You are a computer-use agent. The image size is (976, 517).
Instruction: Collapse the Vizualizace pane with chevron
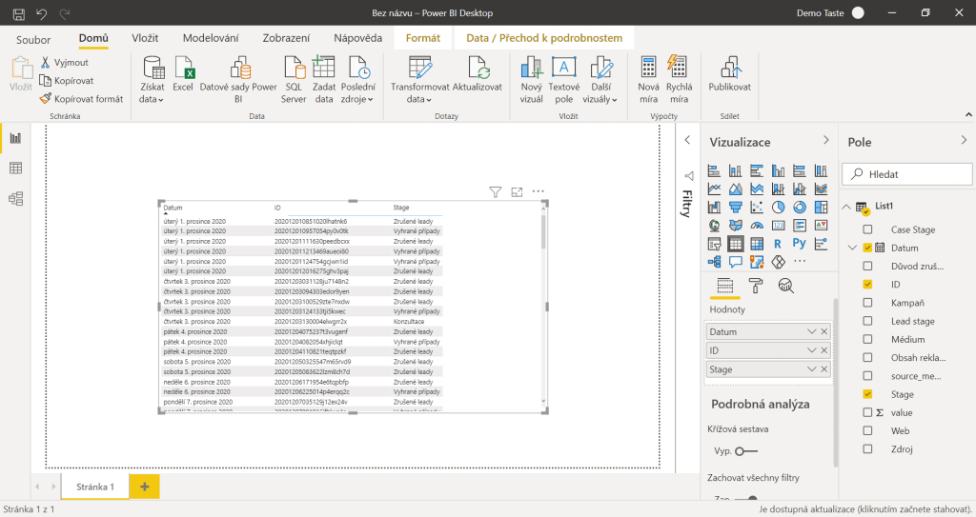[825, 141]
